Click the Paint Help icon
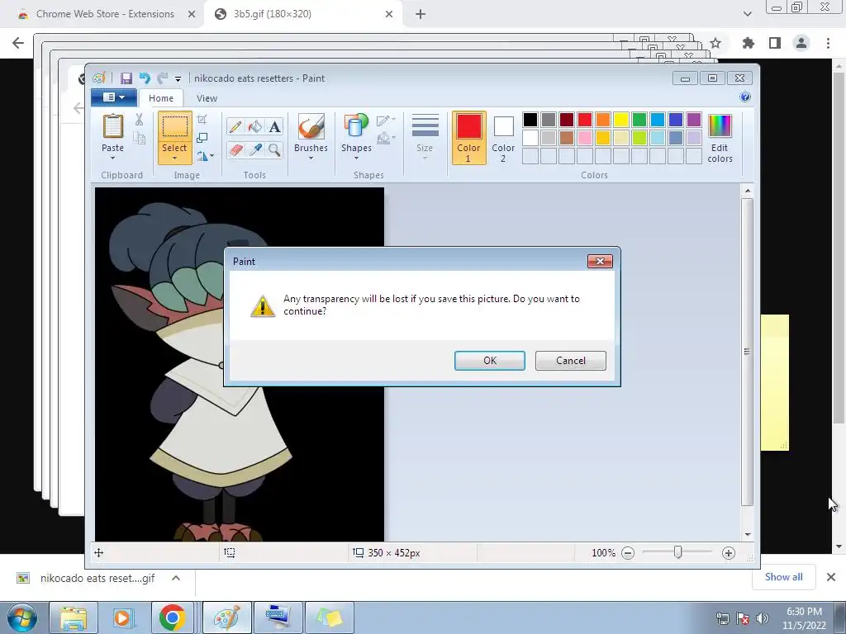846x634 pixels. coord(745,97)
